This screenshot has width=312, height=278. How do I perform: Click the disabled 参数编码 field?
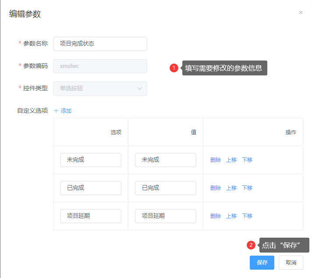click(x=100, y=66)
